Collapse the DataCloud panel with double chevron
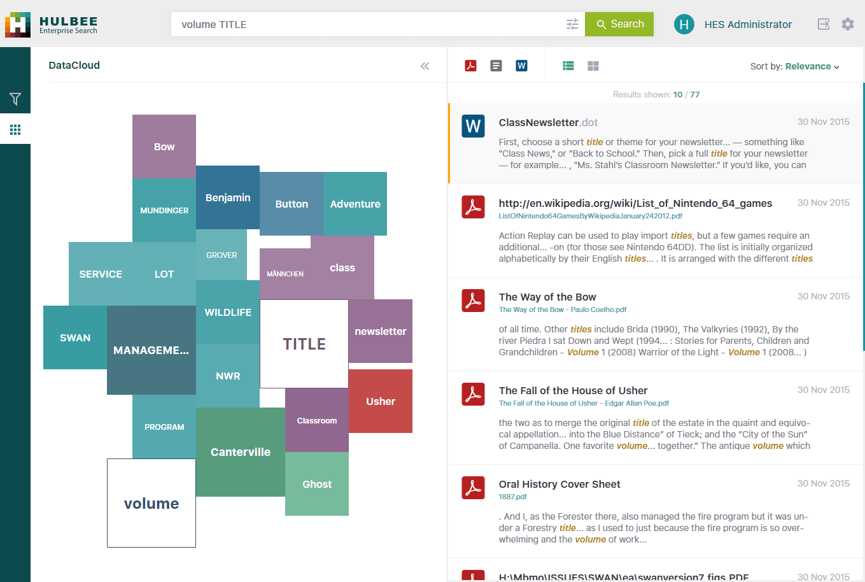865x582 pixels. (x=425, y=66)
